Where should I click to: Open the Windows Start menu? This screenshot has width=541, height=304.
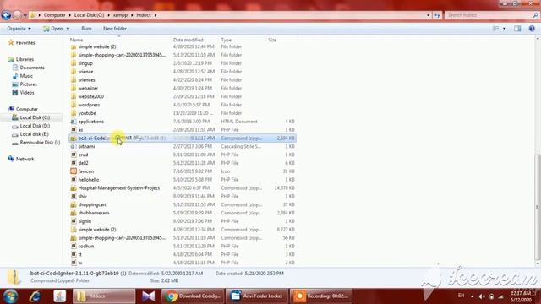10,296
